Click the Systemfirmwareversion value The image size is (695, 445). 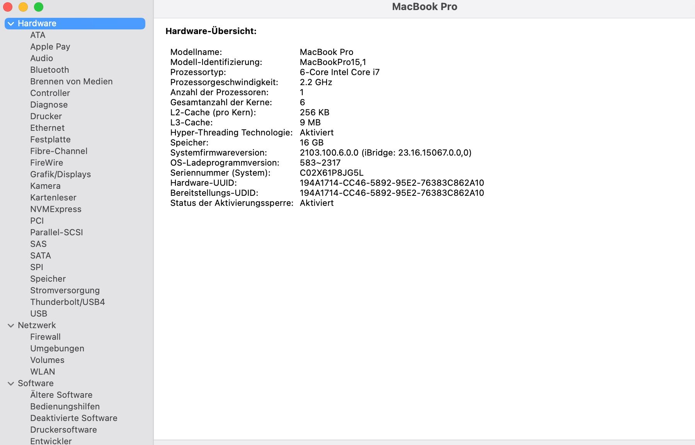pos(386,153)
